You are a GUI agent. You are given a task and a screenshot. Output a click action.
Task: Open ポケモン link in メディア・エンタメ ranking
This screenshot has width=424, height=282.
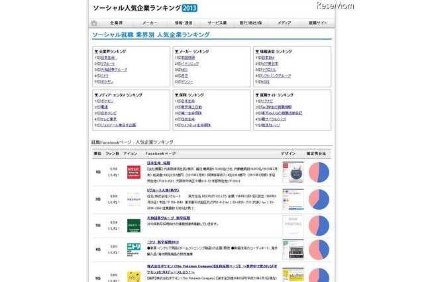pos(107,101)
